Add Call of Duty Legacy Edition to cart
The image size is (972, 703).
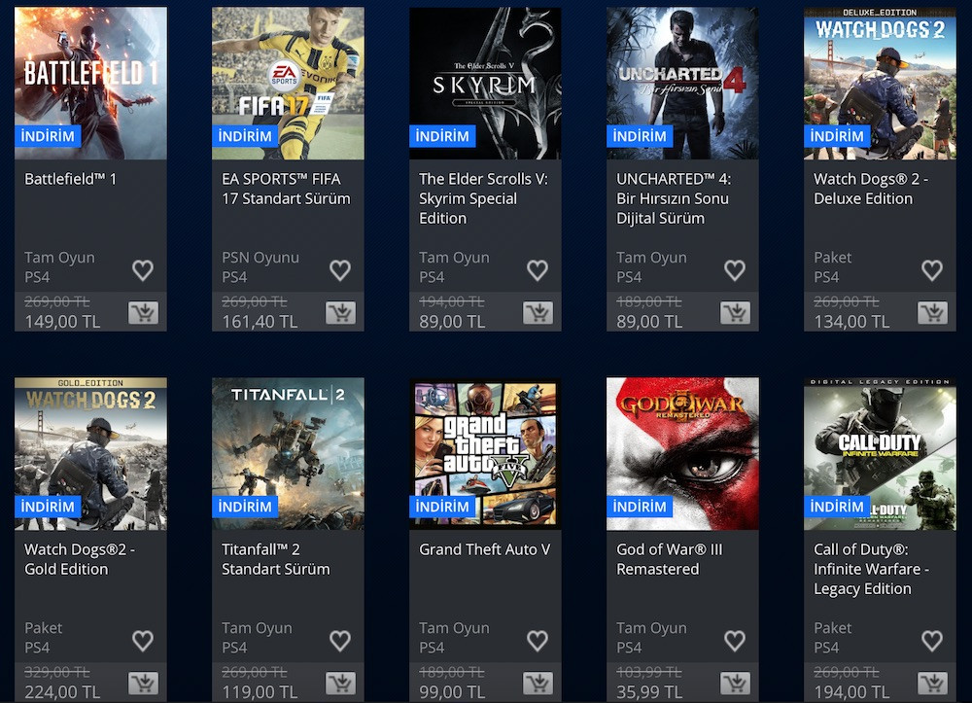932,684
